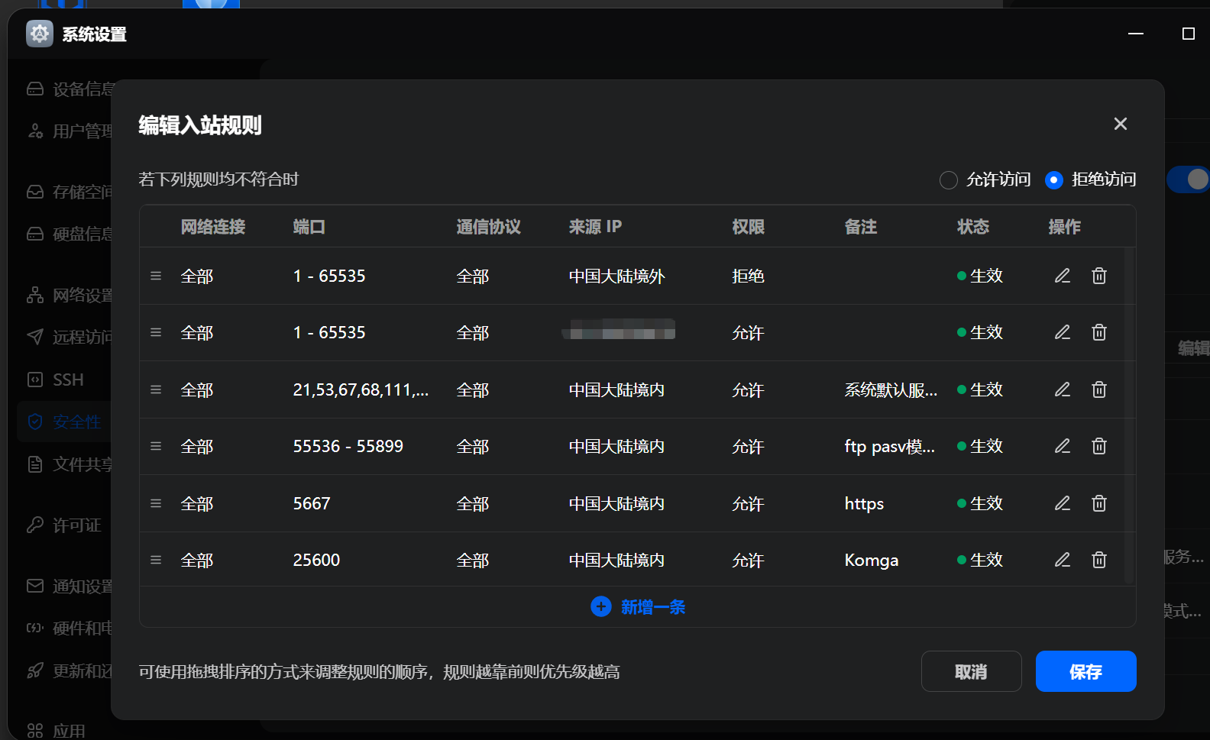Viewport: 1210px width, 740px height.
Task: Open SSH settings in the sidebar
Action: [64, 380]
